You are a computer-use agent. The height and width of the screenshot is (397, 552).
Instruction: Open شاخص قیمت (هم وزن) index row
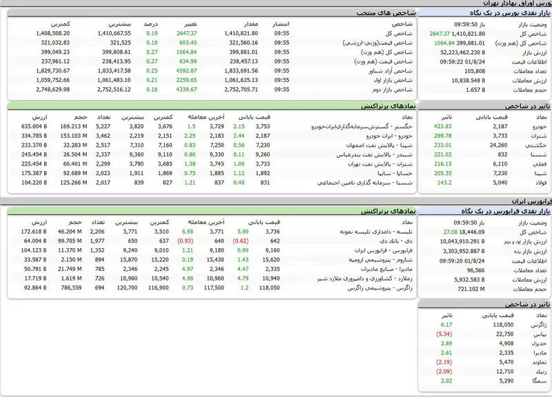384,61
